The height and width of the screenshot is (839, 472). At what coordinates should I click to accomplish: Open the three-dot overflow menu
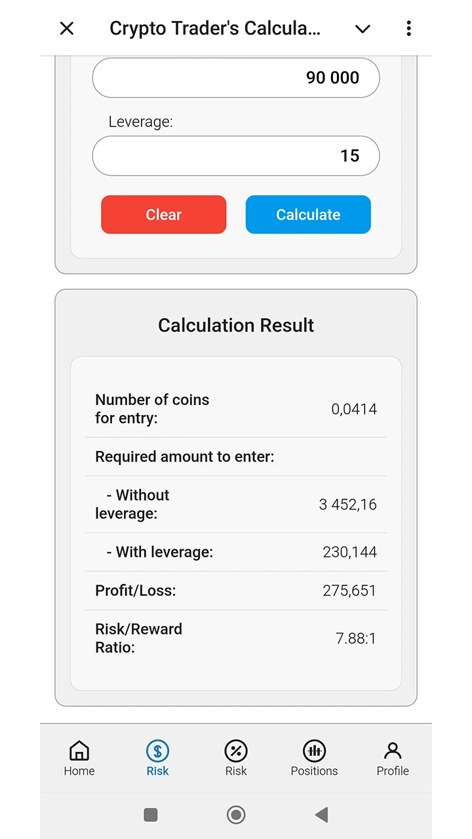click(408, 28)
